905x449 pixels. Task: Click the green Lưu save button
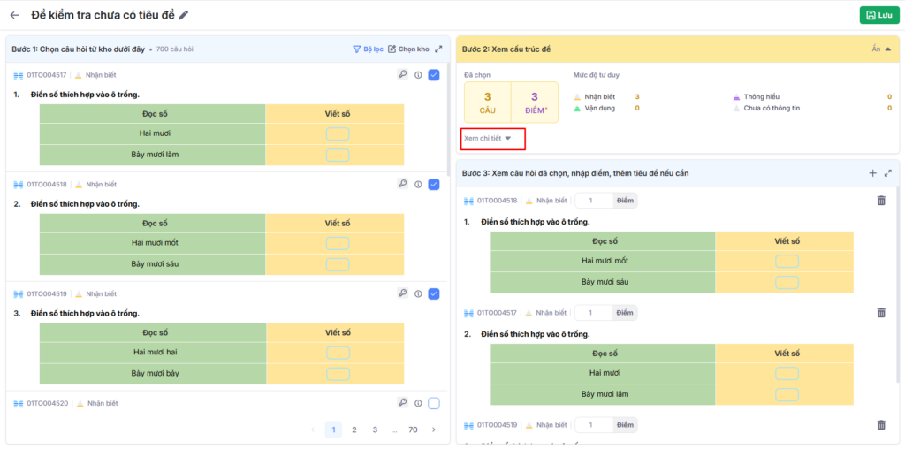coord(878,15)
